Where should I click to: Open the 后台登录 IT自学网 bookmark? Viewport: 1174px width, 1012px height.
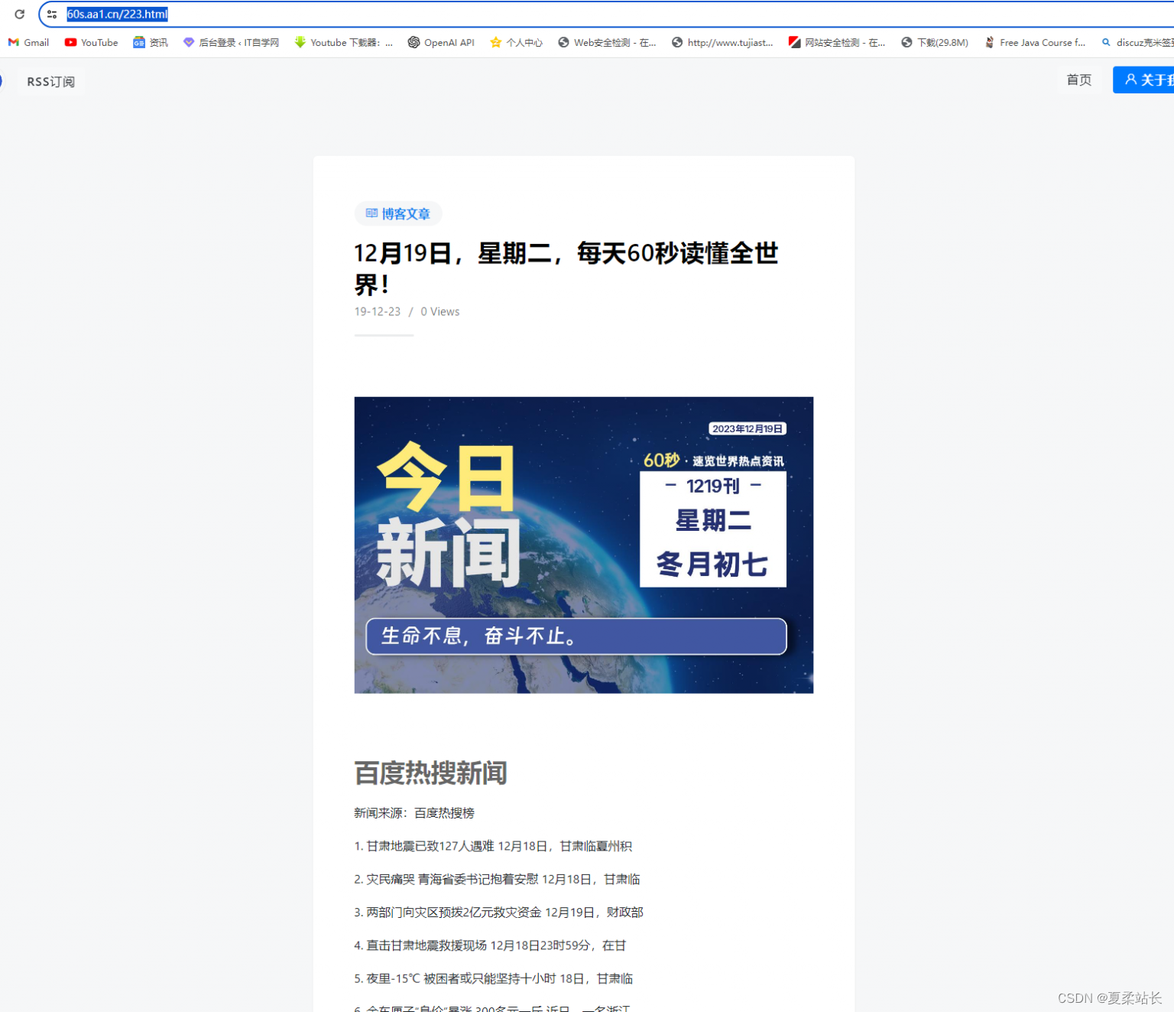(x=231, y=42)
